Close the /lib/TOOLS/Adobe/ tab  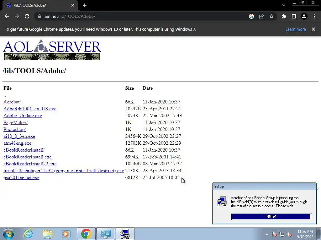(x=73, y=6)
